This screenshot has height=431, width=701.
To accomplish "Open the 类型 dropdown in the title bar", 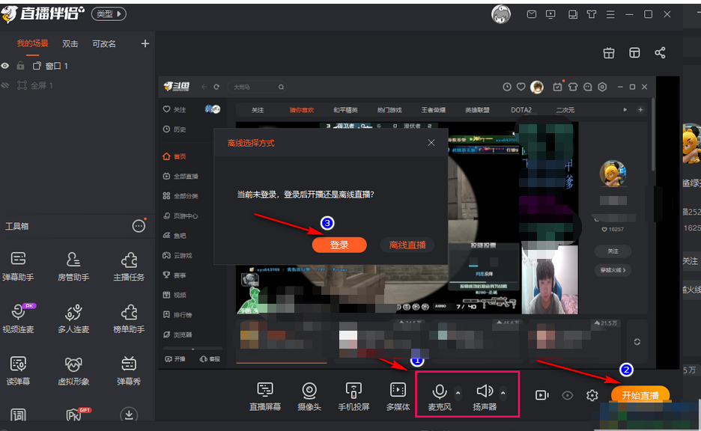I will pyautogui.click(x=108, y=13).
